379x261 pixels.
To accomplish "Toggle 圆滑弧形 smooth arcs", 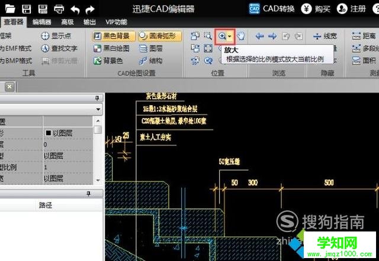I will click(x=160, y=36).
